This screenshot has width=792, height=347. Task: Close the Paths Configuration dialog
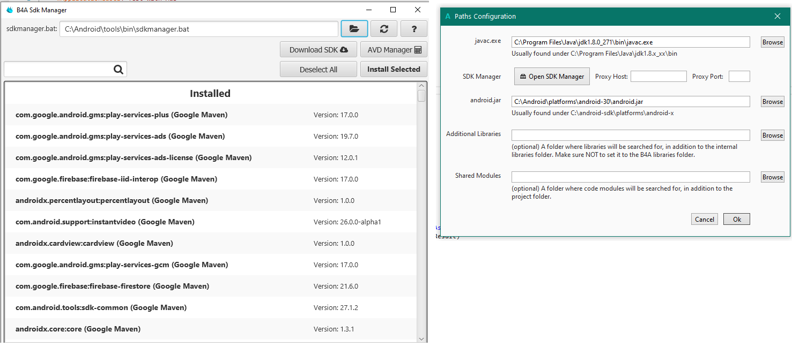click(x=778, y=17)
